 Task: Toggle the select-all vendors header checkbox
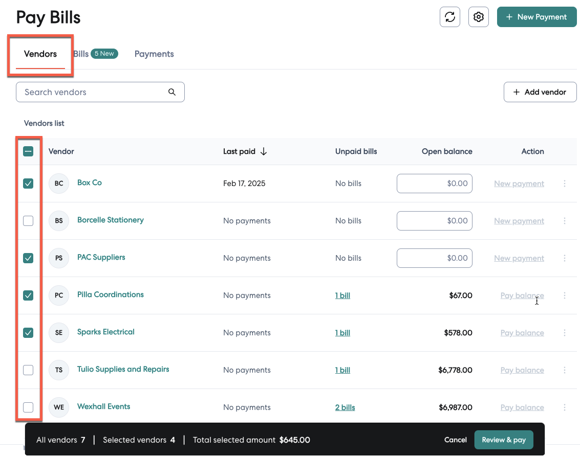click(x=29, y=151)
